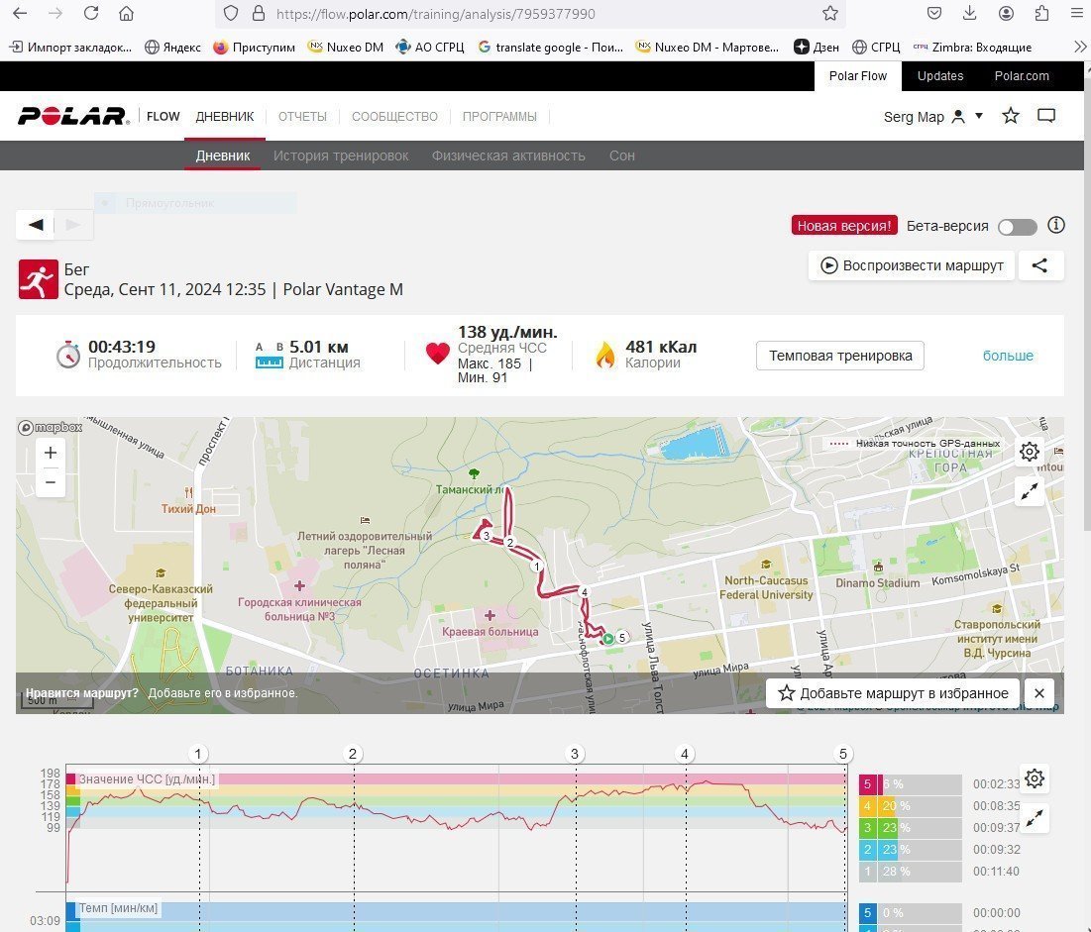Viewport: 1091px width, 932px height.
Task: Close the favorite route banner
Action: (1038, 692)
